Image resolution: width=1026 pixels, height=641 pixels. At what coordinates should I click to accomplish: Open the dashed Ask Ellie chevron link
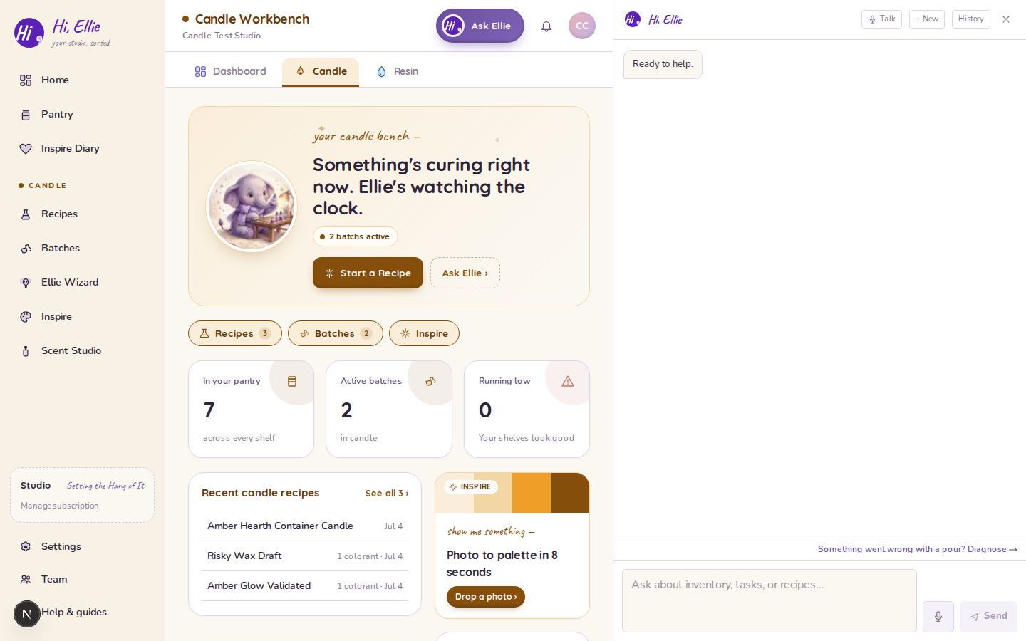tap(465, 273)
